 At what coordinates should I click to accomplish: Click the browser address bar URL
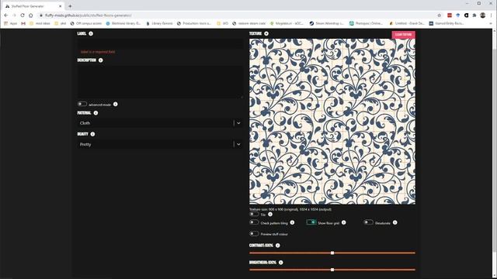pyautogui.click(x=88, y=15)
